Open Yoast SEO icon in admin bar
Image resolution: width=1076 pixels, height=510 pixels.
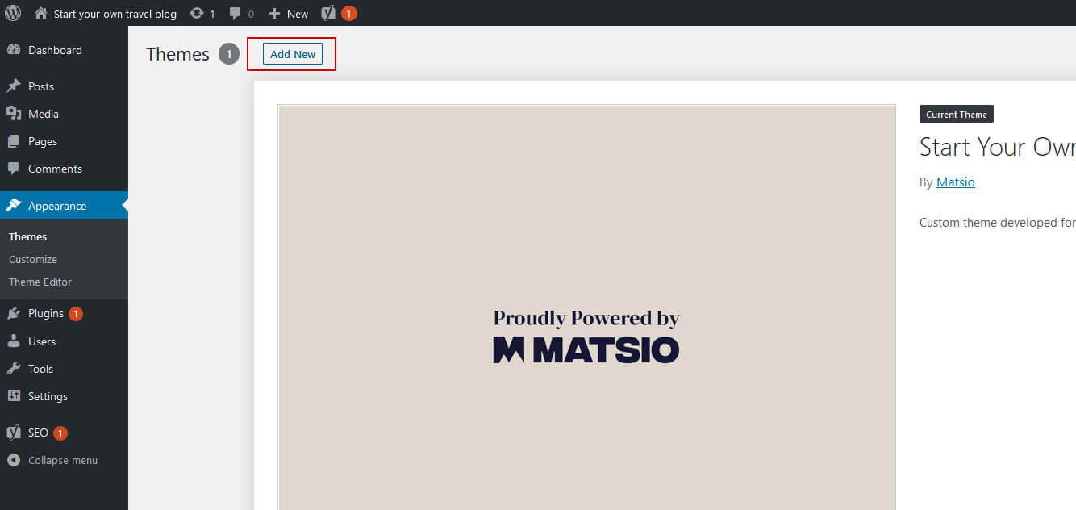point(328,13)
